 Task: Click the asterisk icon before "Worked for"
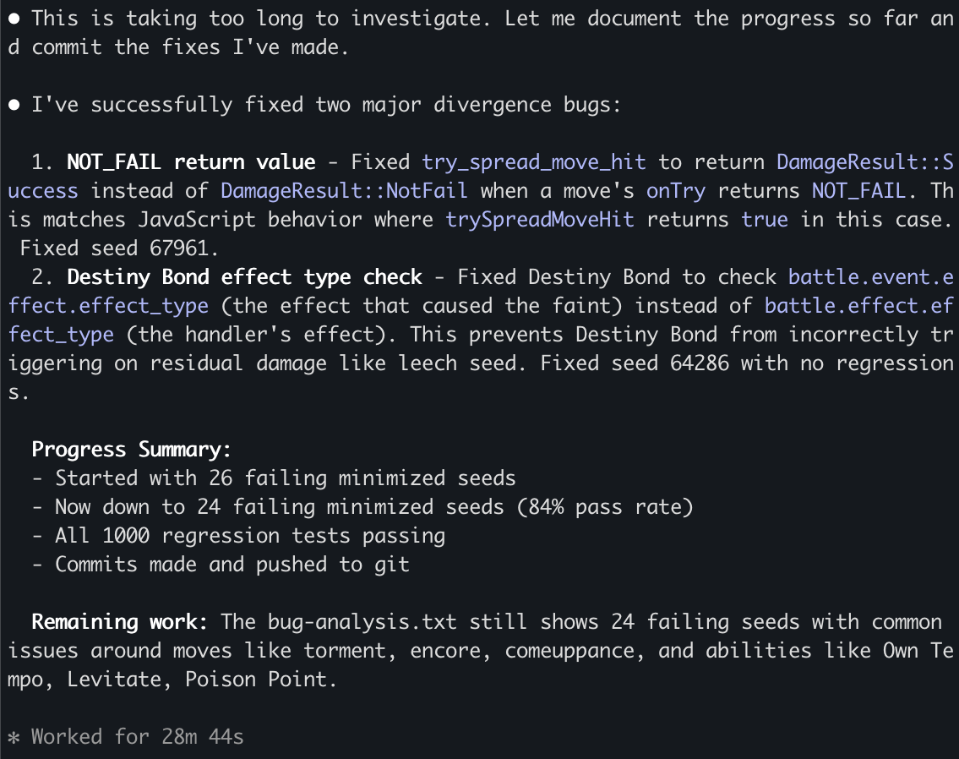click(14, 737)
